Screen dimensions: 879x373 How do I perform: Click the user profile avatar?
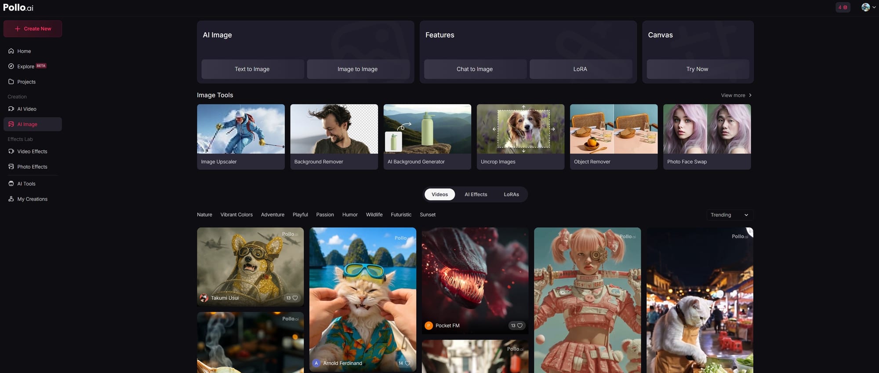tap(865, 7)
